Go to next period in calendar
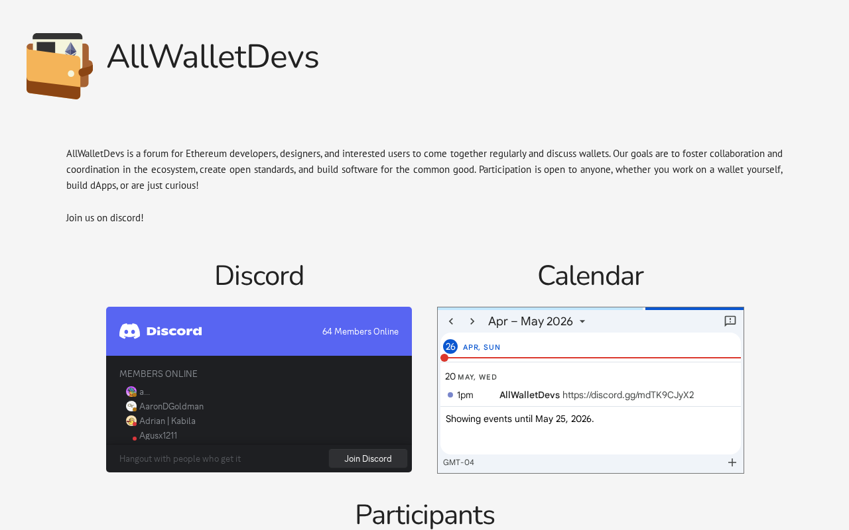The height and width of the screenshot is (530, 849). (x=472, y=321)
